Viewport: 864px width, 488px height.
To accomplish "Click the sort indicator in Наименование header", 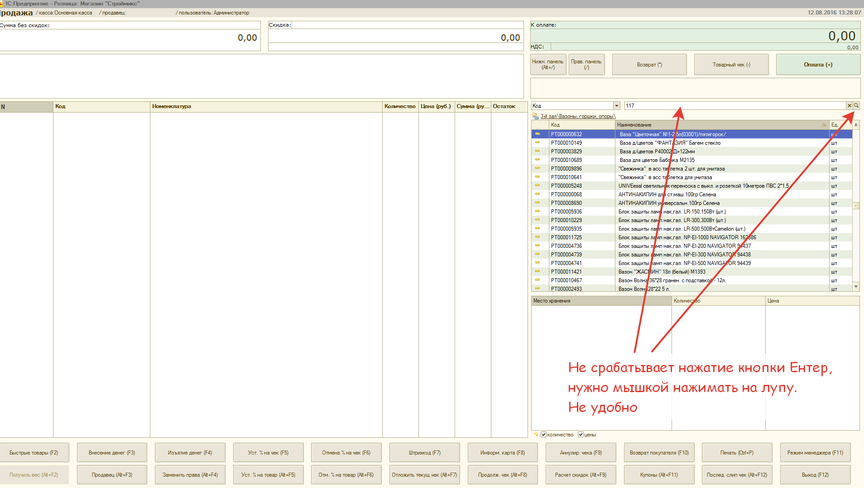I will (824, 125).
